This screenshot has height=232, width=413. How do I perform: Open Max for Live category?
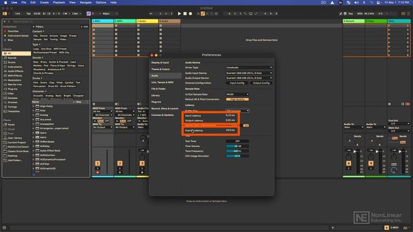(15, 84)
